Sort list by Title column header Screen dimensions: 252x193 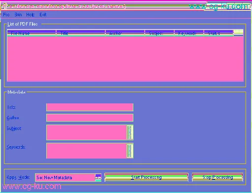[81, 33]
